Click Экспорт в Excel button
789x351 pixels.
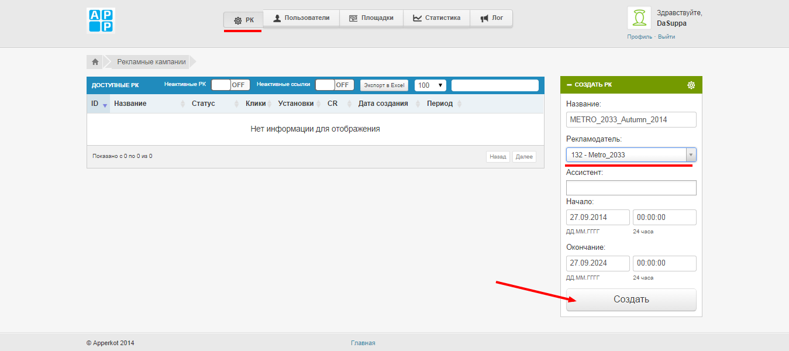pos(384,85)
